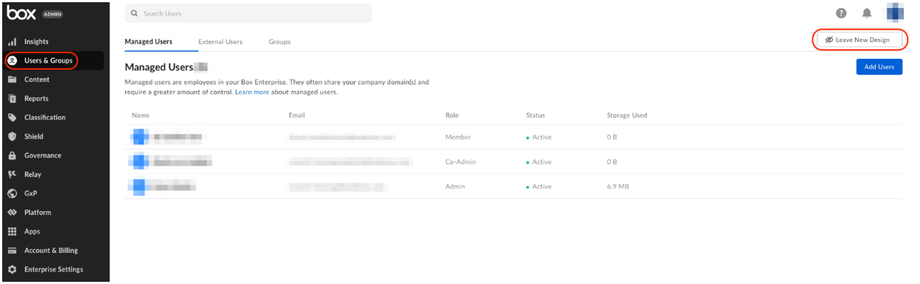Click the 6.9 MB storage value
The image size is (920, 284).
pyautogui.click(x=618, y=187)
